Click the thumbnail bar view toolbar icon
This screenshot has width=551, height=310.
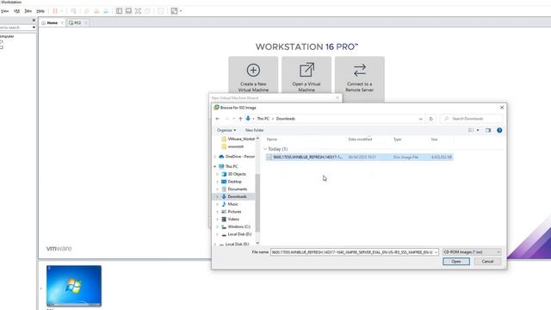[x=128, y=11]
